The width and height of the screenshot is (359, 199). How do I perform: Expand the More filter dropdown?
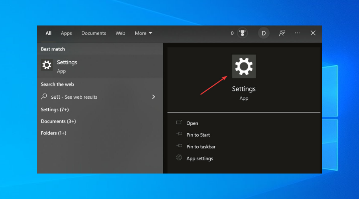[143, 33]
